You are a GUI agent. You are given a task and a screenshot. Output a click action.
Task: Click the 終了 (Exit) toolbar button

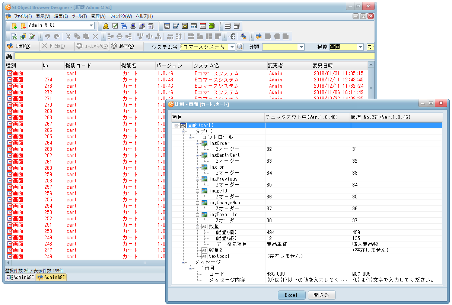coord(122,46)
